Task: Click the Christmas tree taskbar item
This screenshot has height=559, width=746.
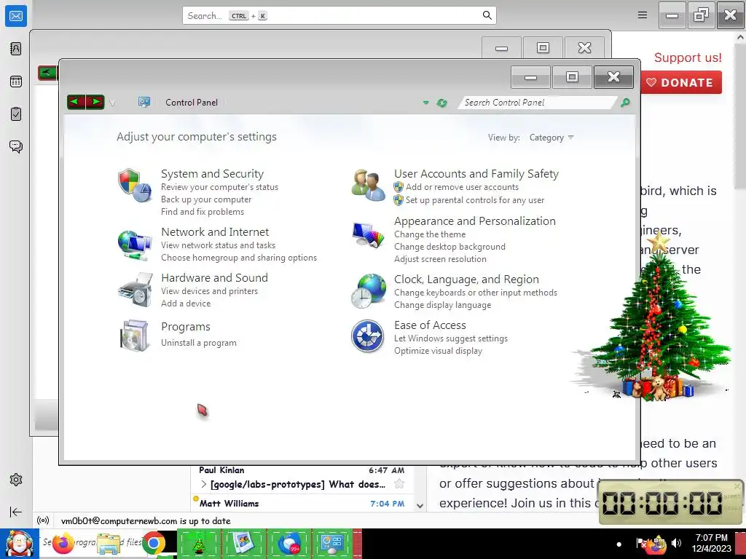Action: click(x=198, y=544)
